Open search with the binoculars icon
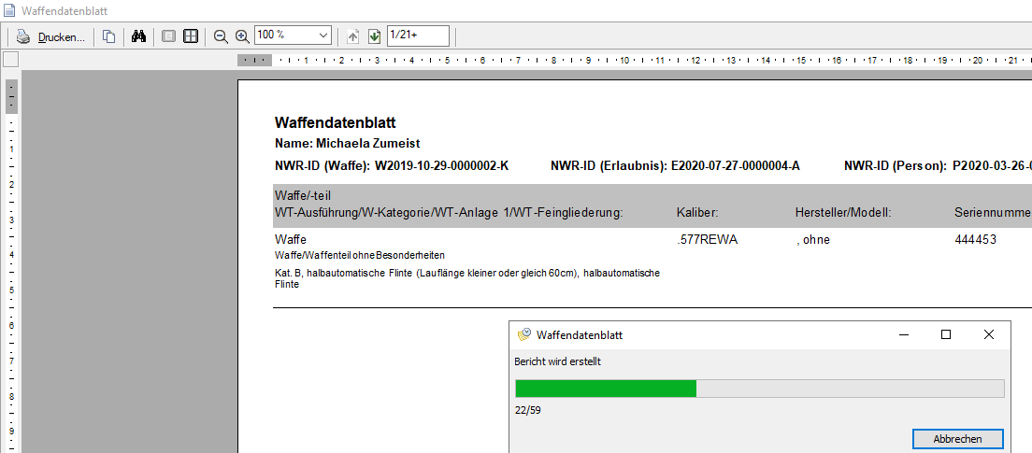The height and width of the screenshot is (453, 1032). tap(139, 36)
